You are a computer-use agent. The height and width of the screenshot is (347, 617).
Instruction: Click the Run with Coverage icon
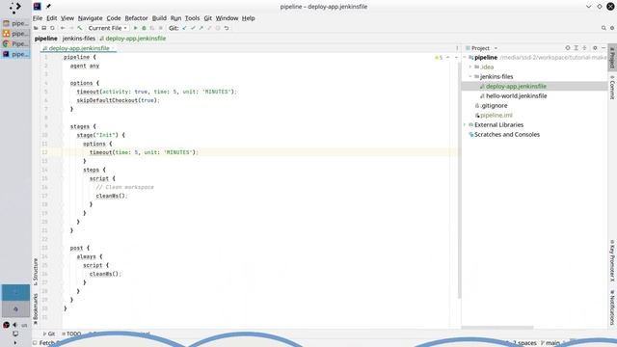[x=152, y=28]
